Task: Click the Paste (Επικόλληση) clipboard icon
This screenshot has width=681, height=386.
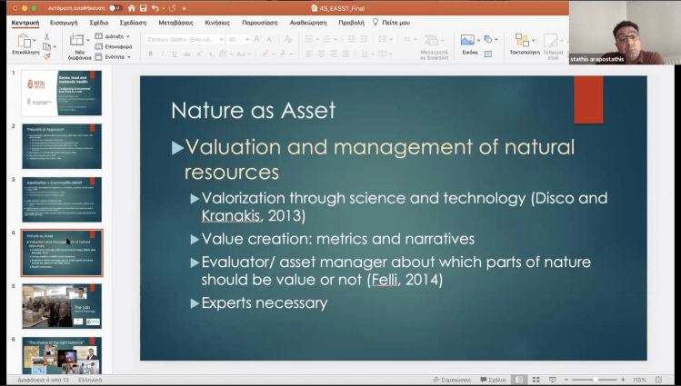Action: click(x=25, y=42)
